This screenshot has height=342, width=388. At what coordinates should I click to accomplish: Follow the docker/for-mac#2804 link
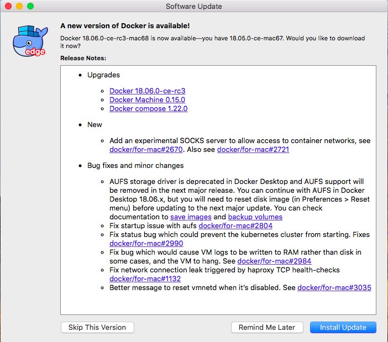click(x=235, y=225)
